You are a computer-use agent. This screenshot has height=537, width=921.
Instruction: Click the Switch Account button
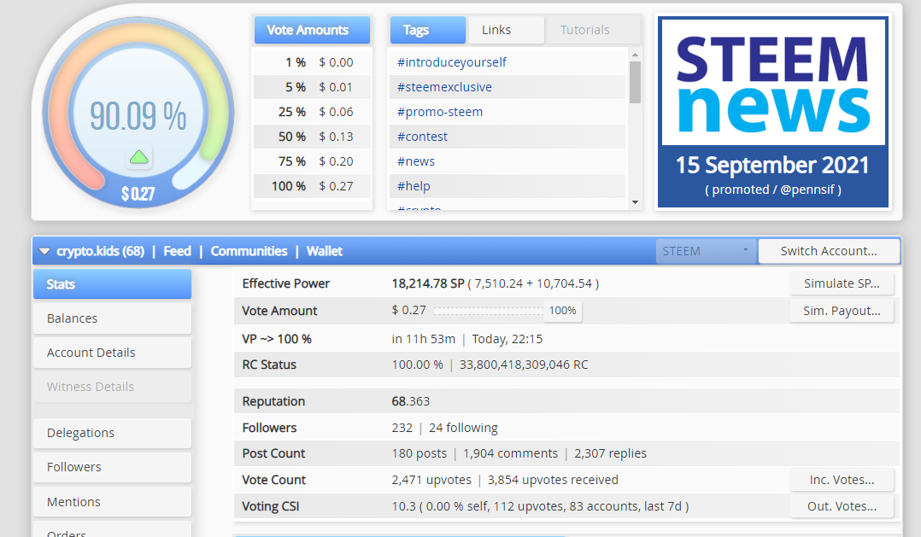click(x=829, y=251)
